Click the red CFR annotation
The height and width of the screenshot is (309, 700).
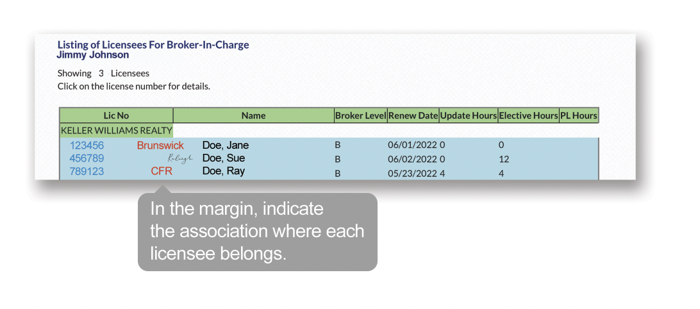pyautogui.click(x=162, y=171)
